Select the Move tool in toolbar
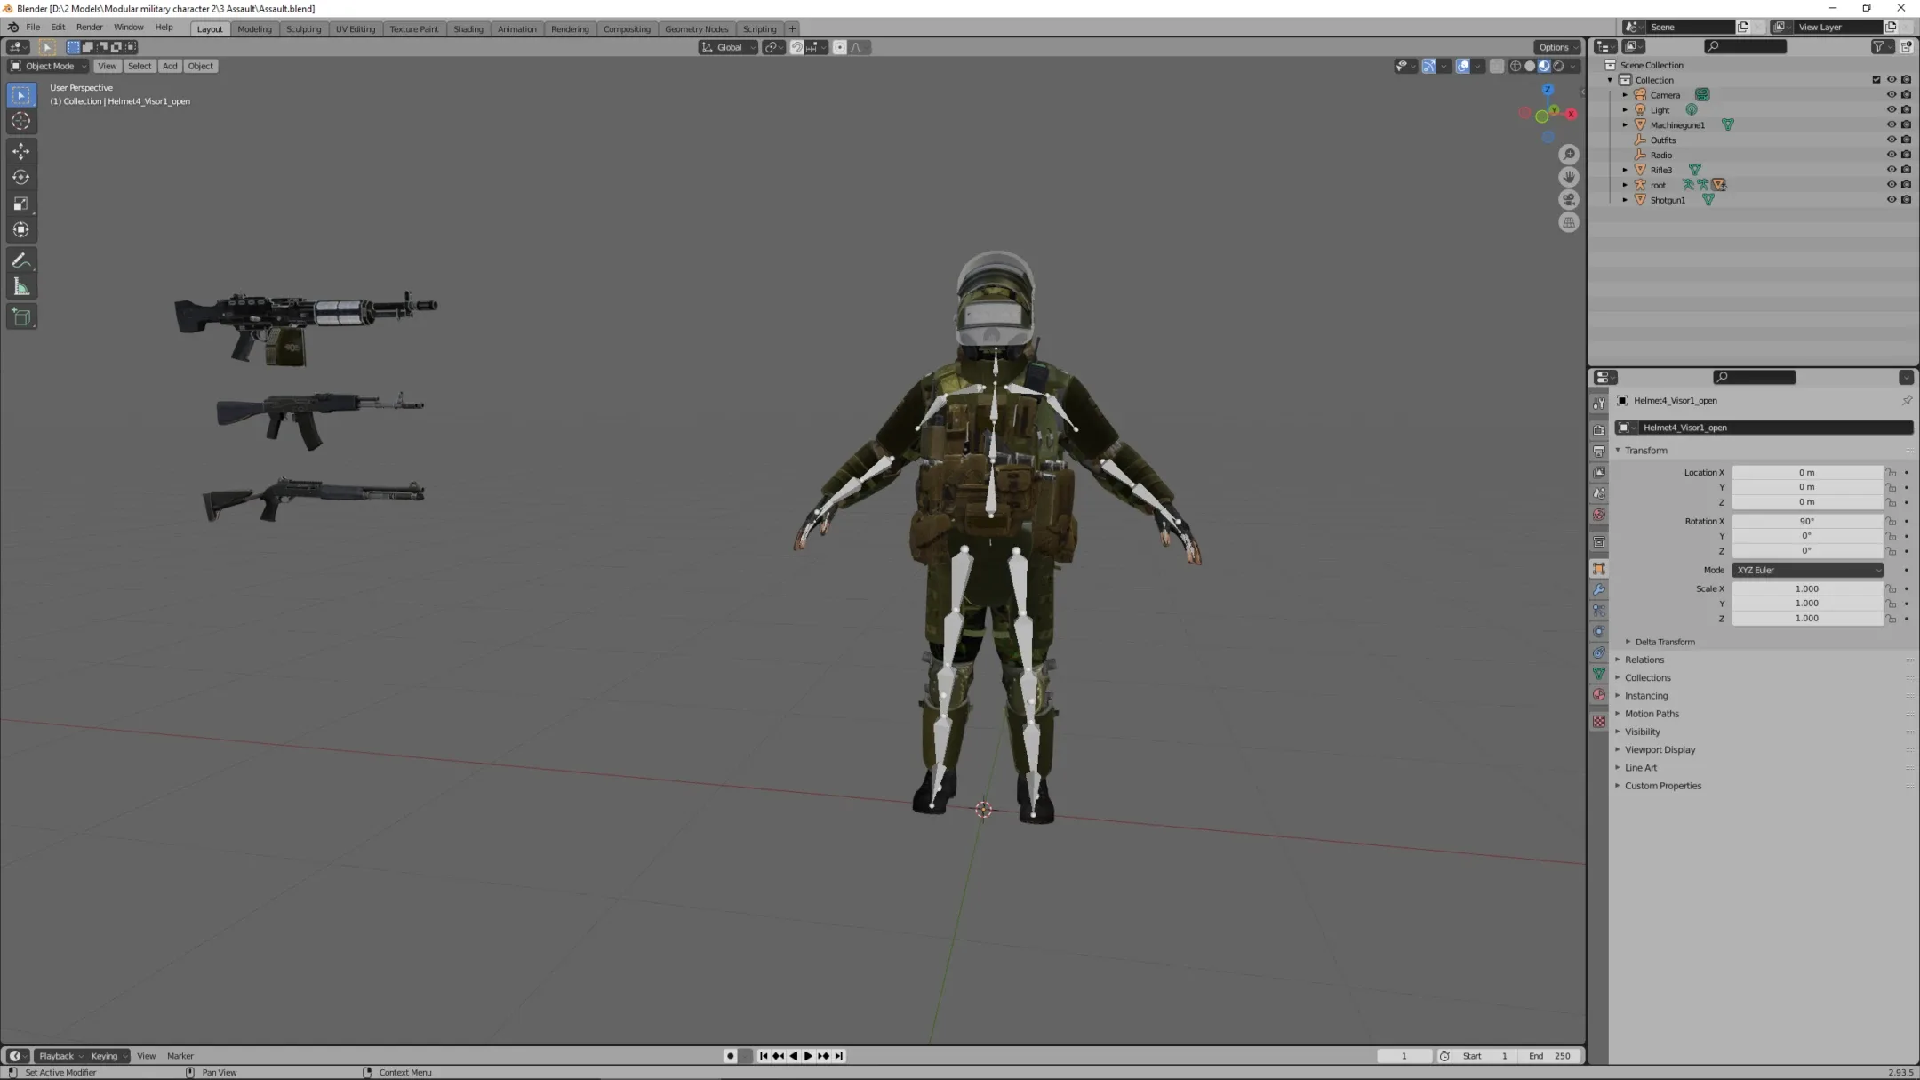 (x=21, y=151)
